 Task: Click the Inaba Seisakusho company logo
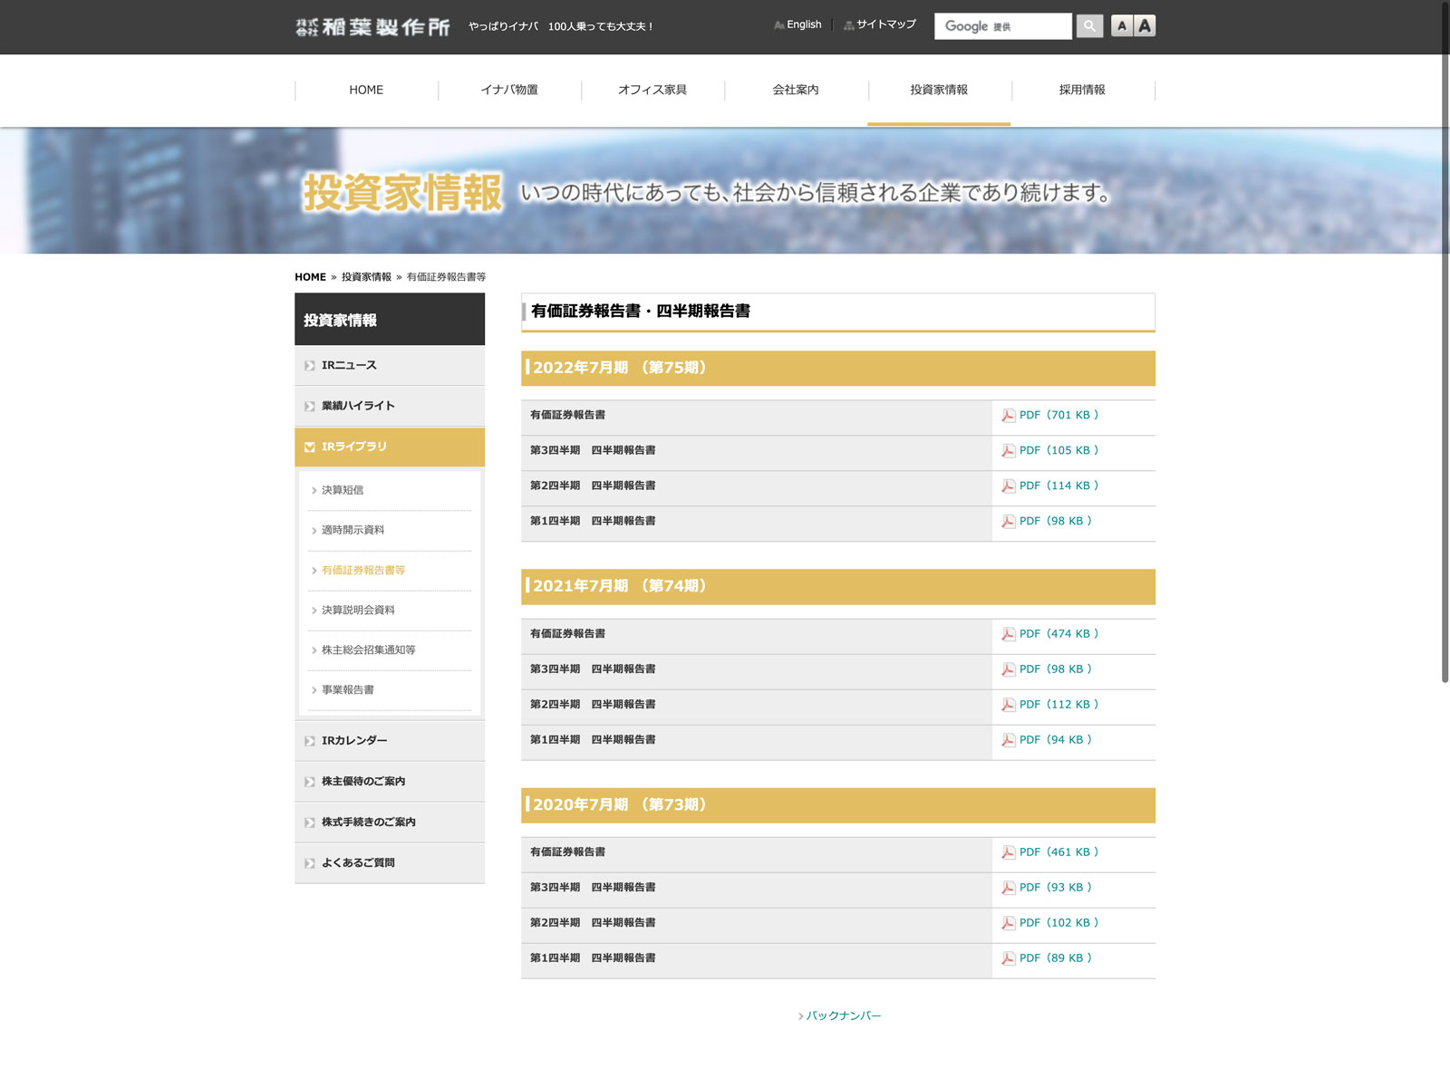click(372, 27)
